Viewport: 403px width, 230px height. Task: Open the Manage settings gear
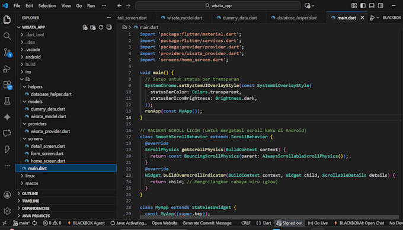pyautogui.click(x=7, y=211)
